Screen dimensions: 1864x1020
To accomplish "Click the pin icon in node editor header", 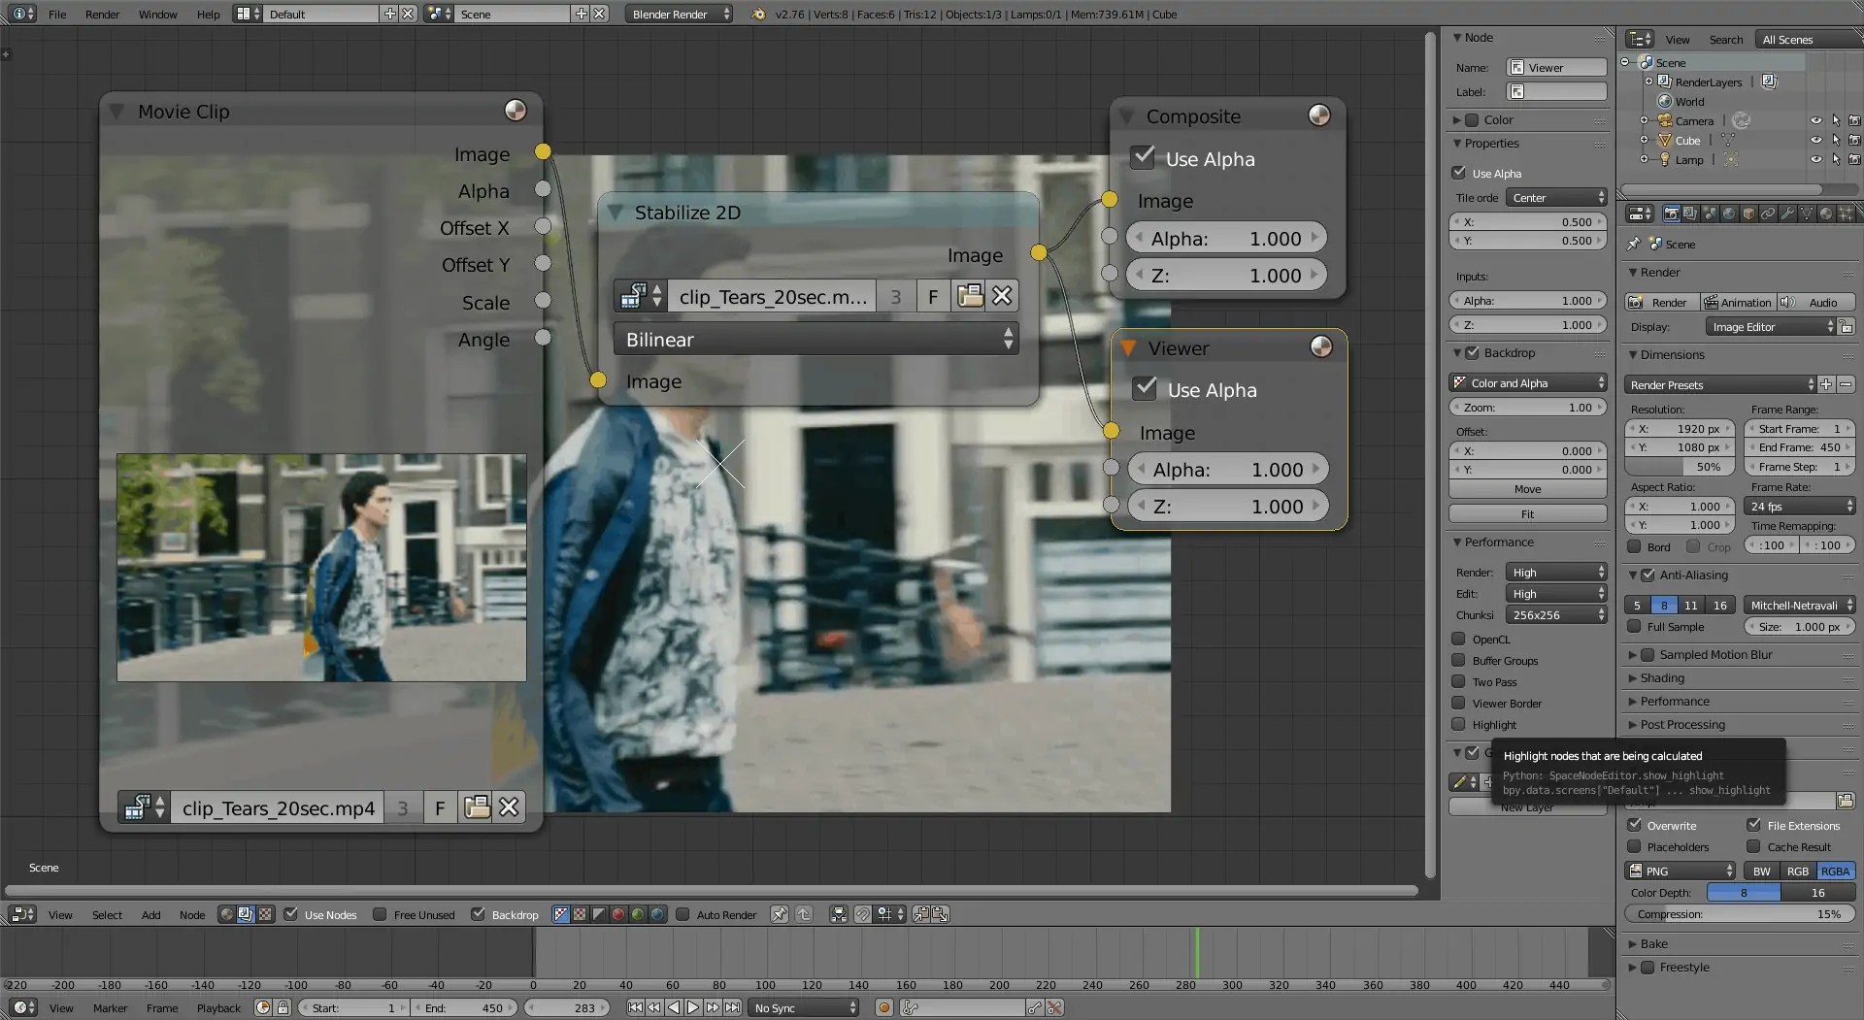I will (x=780, y=913).
